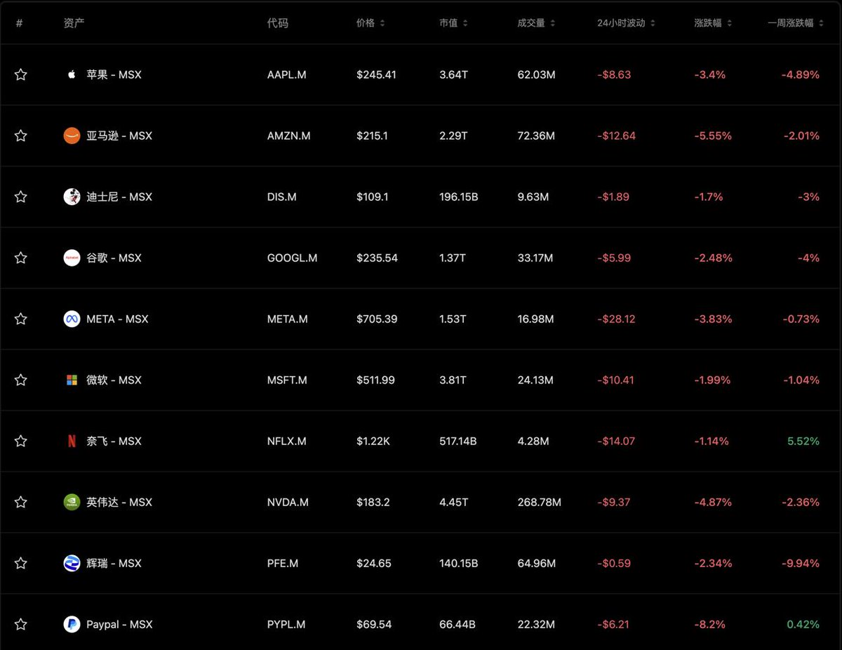Image resolution: width=842 pixels, height=650 pixels.
Task: Sort by 价格 column header
Action: coord(370,23)
